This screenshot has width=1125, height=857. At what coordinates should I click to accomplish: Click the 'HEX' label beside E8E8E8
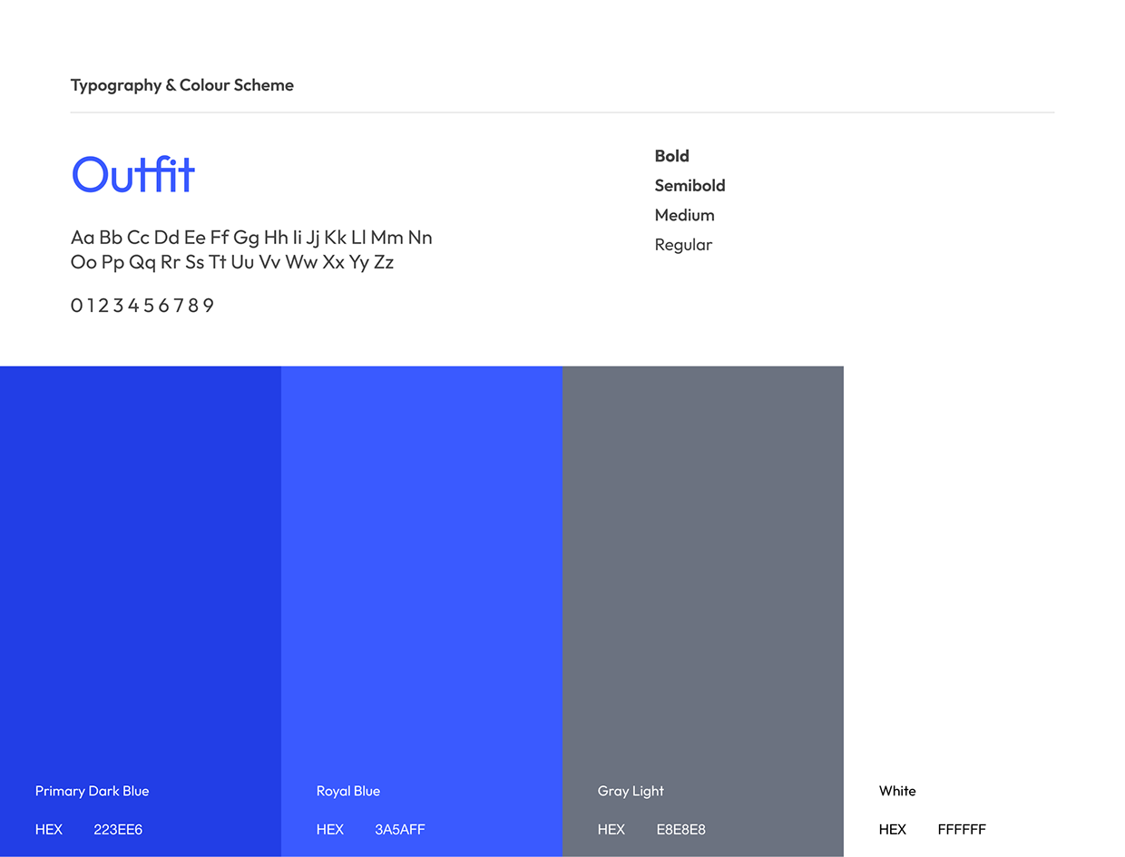point(611,829)
